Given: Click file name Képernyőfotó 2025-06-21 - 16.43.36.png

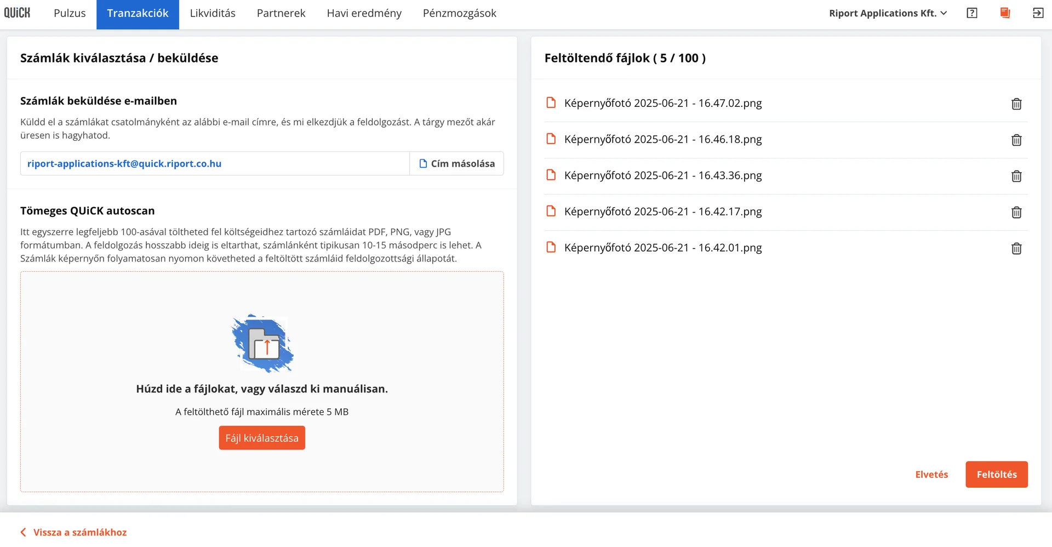Looking at the screenshot, I should point(663,175).
